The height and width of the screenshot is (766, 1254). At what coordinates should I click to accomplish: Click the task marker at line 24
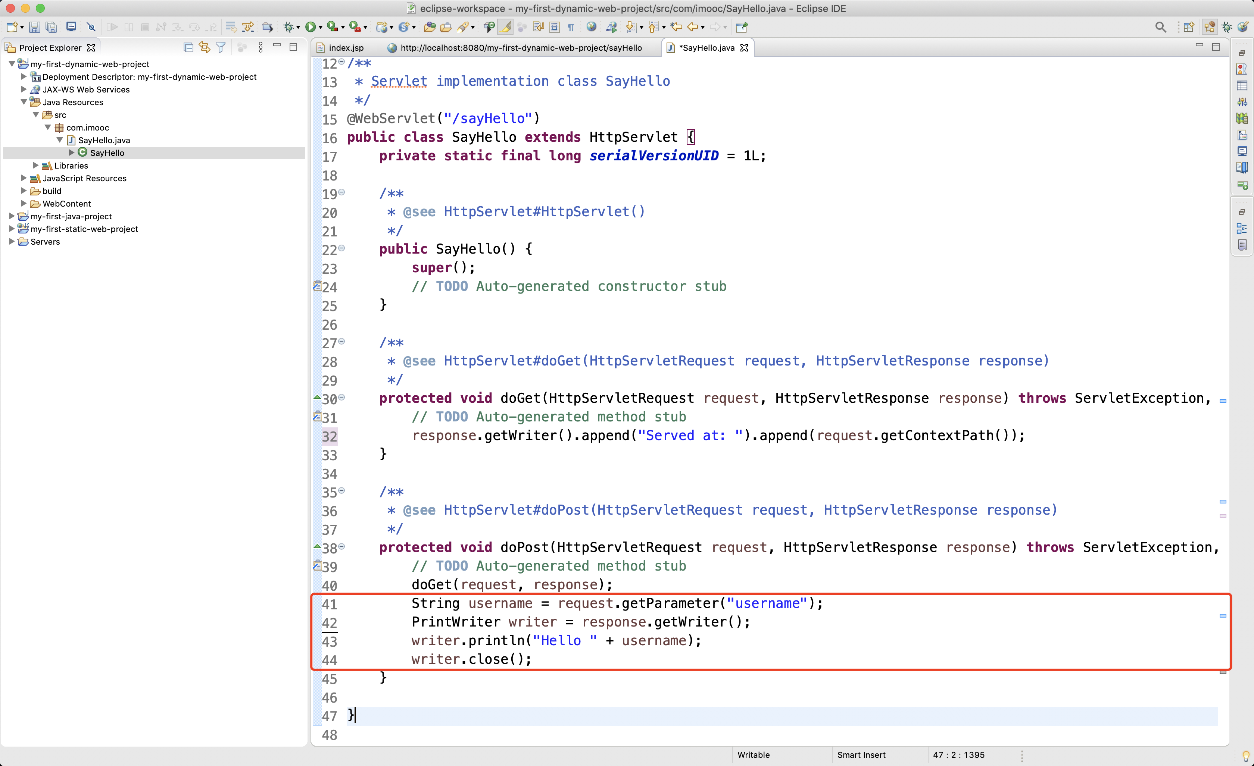(x=316, y=286)
